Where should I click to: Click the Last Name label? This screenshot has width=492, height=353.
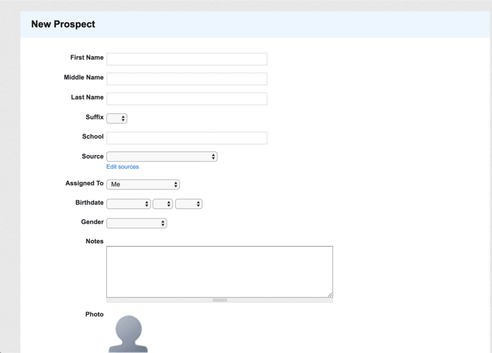(87, 97)
